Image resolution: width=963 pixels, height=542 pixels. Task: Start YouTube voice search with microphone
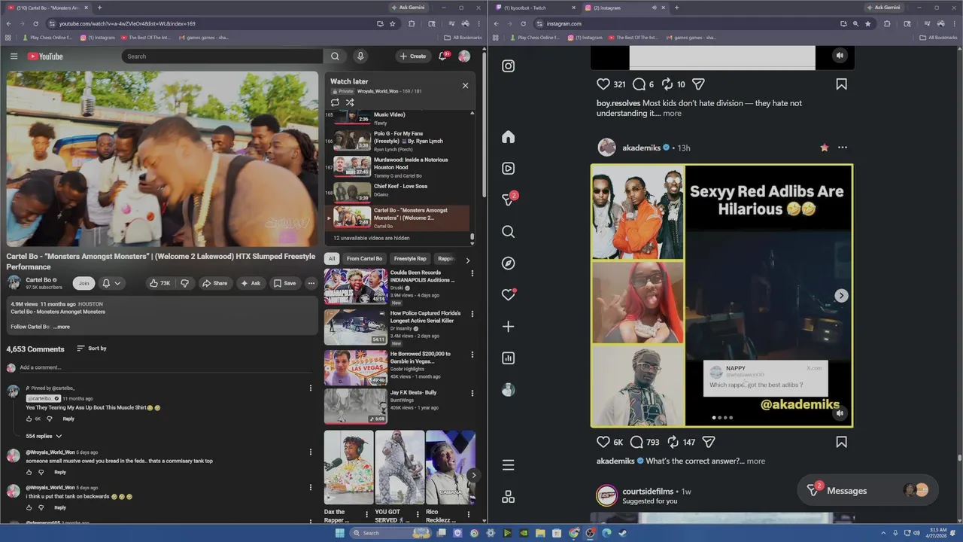tap(360, 56)
